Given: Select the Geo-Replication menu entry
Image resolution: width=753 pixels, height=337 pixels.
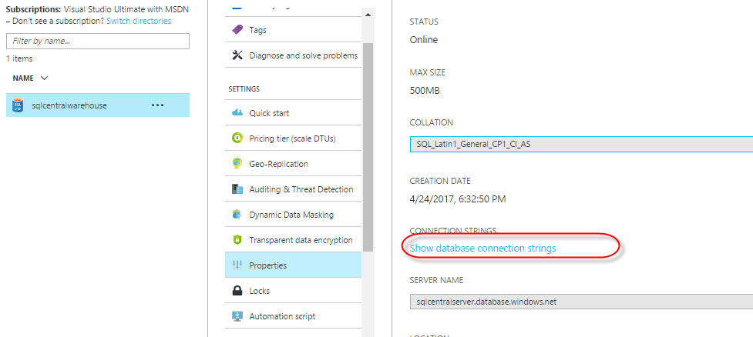Looking at the screenshot, I should click(278, 164).
